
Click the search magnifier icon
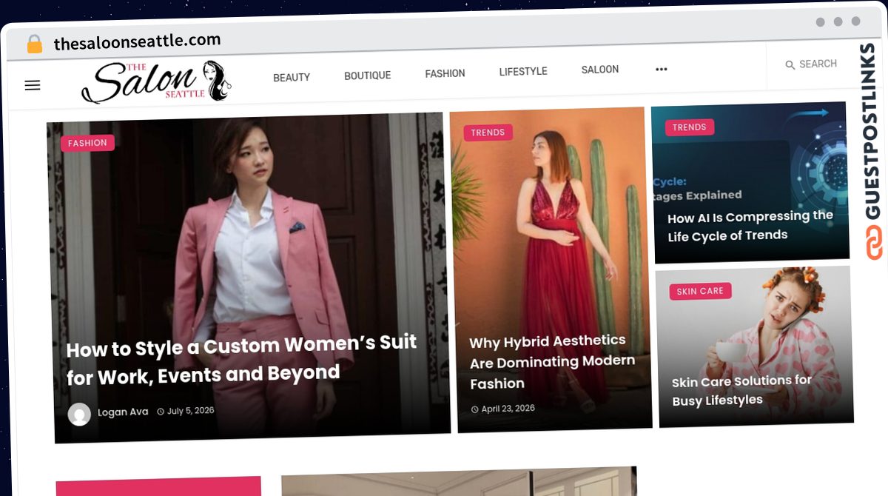point(790,65)
